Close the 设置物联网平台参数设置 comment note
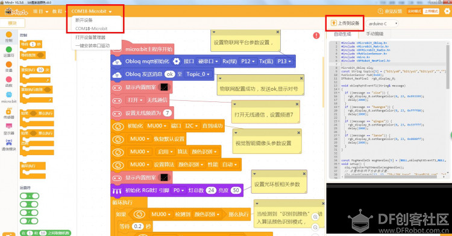Viewport: 452px width, 236px height. point(278,32)
